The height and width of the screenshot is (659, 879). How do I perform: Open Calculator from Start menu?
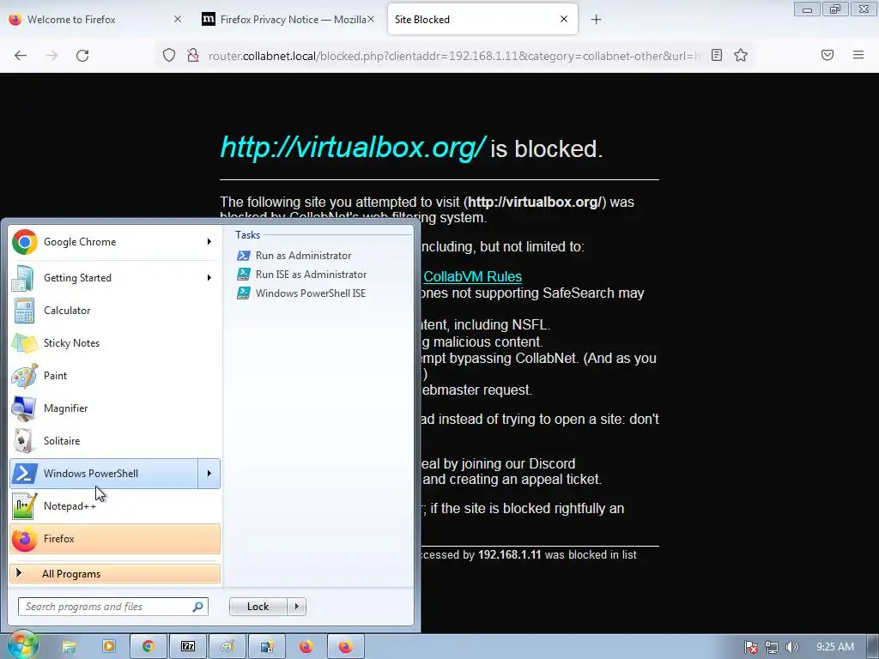(x=115, y=311)
